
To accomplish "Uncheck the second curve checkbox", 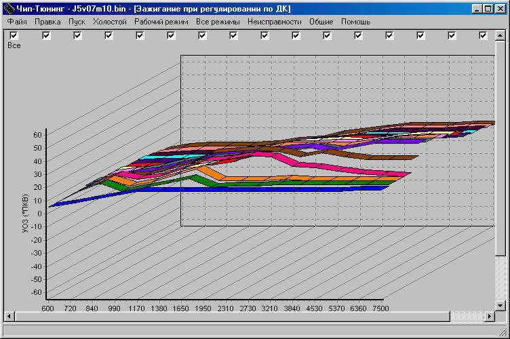I will (x=46, y=35).
